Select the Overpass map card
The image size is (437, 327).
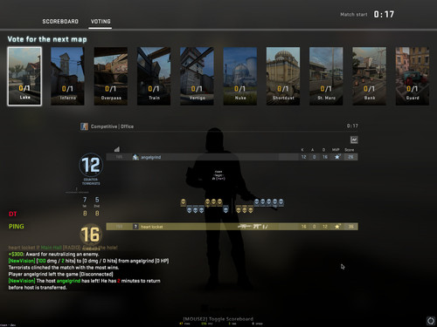click(111, 76)
